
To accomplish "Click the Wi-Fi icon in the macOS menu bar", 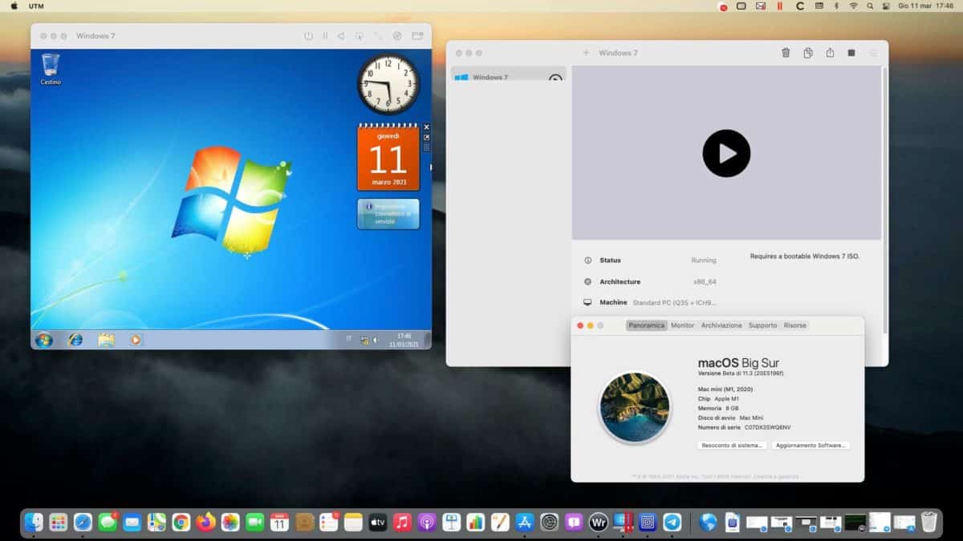I will click(853, 6).
